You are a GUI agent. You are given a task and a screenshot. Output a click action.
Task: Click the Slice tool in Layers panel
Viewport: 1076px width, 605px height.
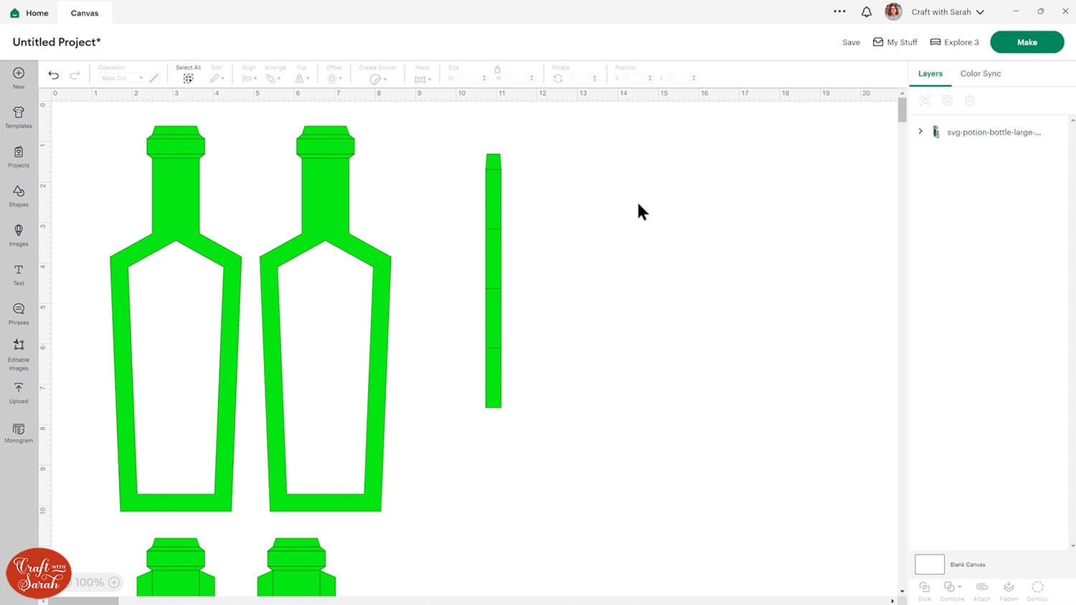pyautogui.click(x=925, y=590)
